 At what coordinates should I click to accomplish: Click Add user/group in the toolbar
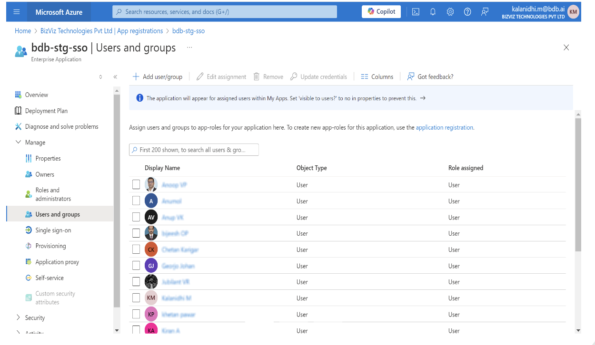coord(158,77)
